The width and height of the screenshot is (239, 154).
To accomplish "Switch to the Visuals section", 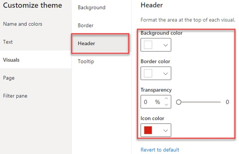I will (11, 60).
